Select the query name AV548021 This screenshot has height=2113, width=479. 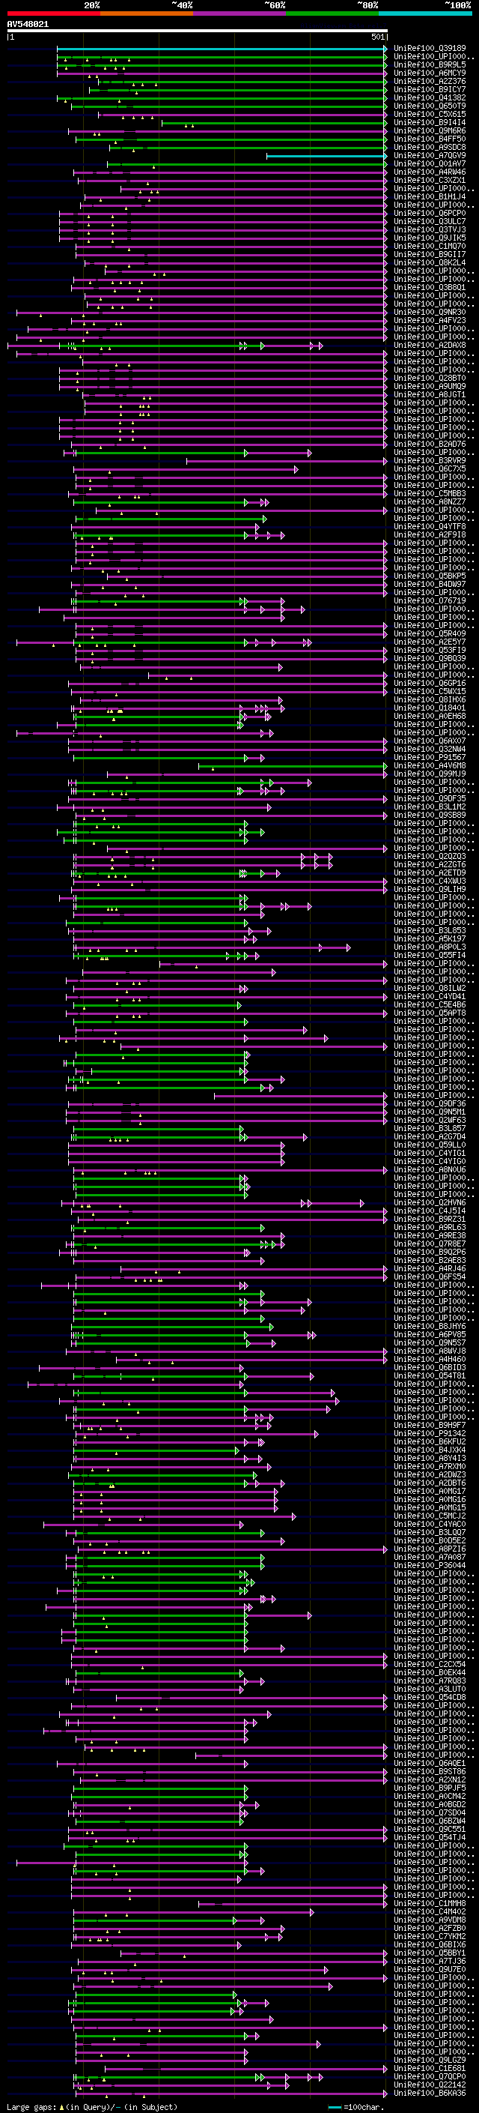click(28, 25)
